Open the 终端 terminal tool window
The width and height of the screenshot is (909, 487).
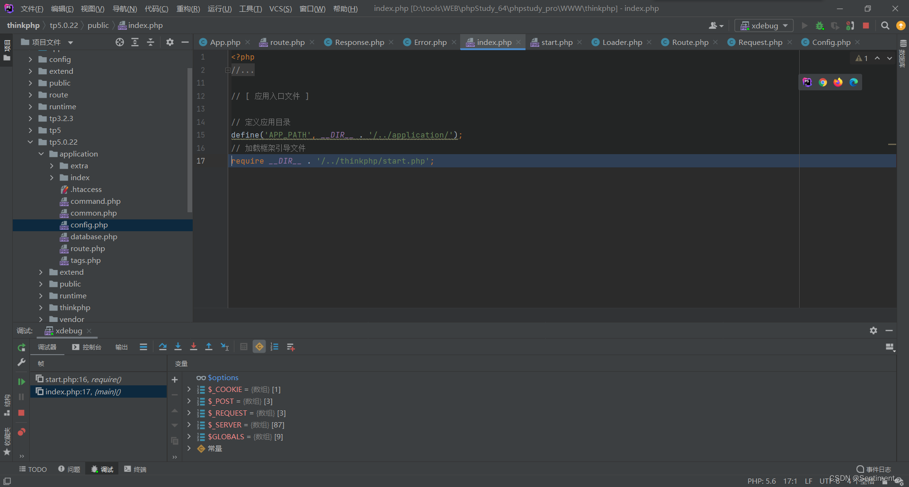click(135, 469)
